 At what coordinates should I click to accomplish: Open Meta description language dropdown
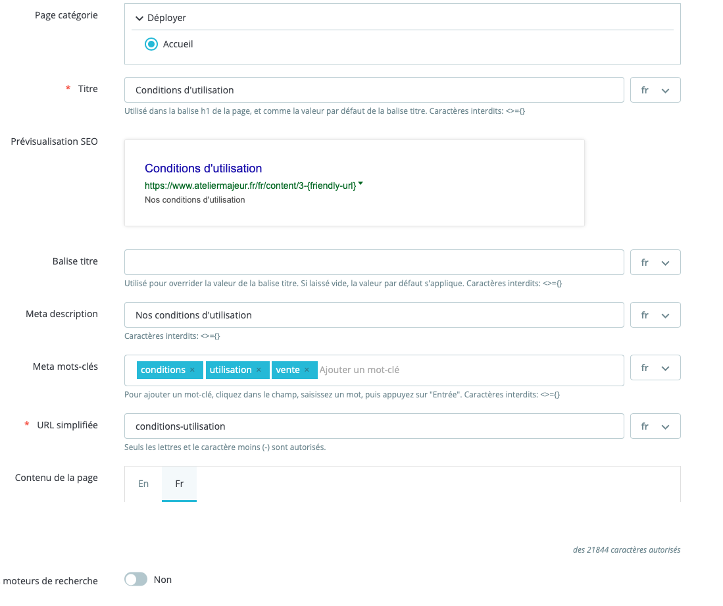(655, 315)
